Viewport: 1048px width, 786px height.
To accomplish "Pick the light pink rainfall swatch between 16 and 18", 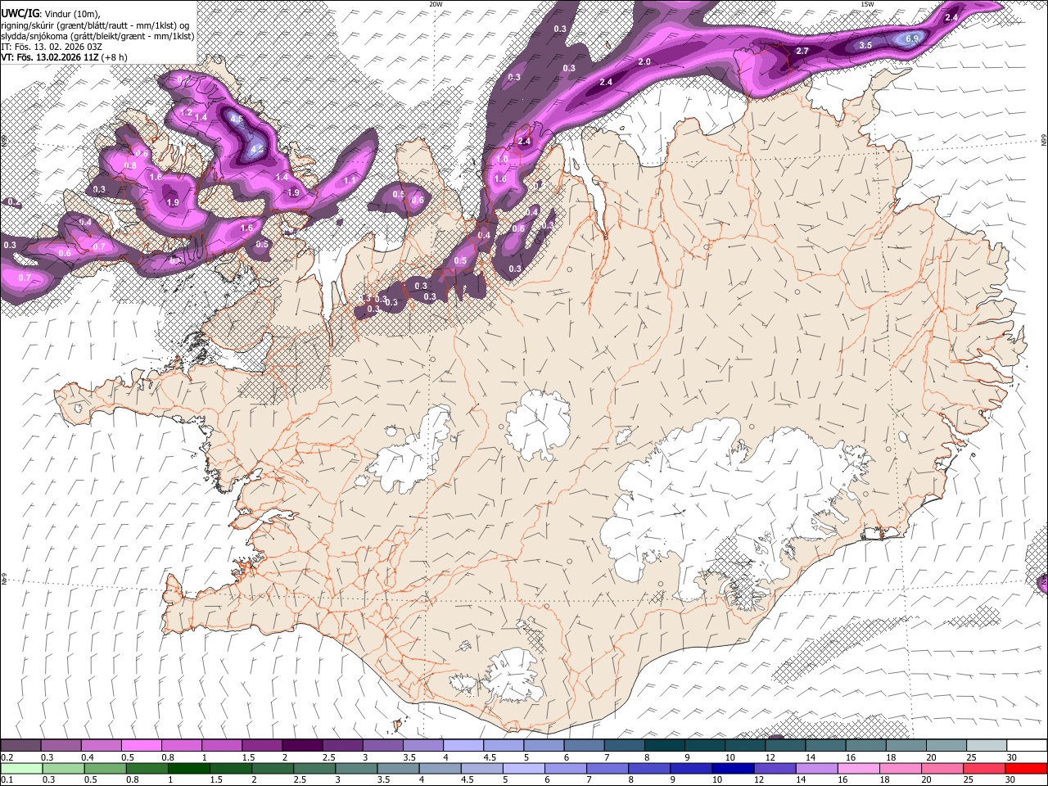I will [858, 769].
